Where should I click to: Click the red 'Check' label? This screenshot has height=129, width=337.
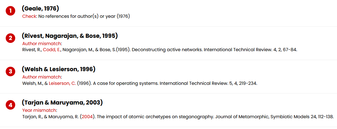coord(29,17)
